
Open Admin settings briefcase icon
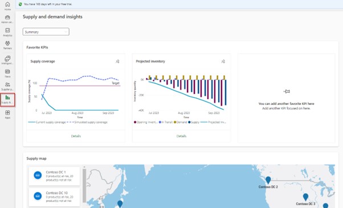point(7,18)
